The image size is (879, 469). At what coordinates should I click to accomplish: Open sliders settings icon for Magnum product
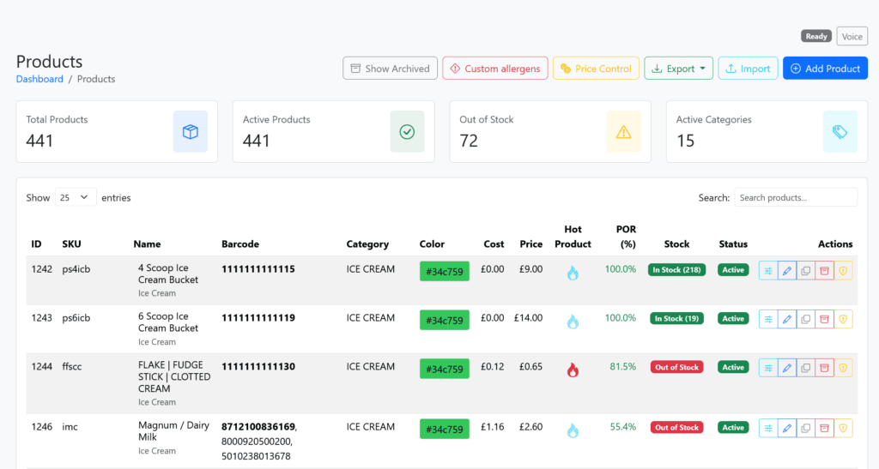768,428
